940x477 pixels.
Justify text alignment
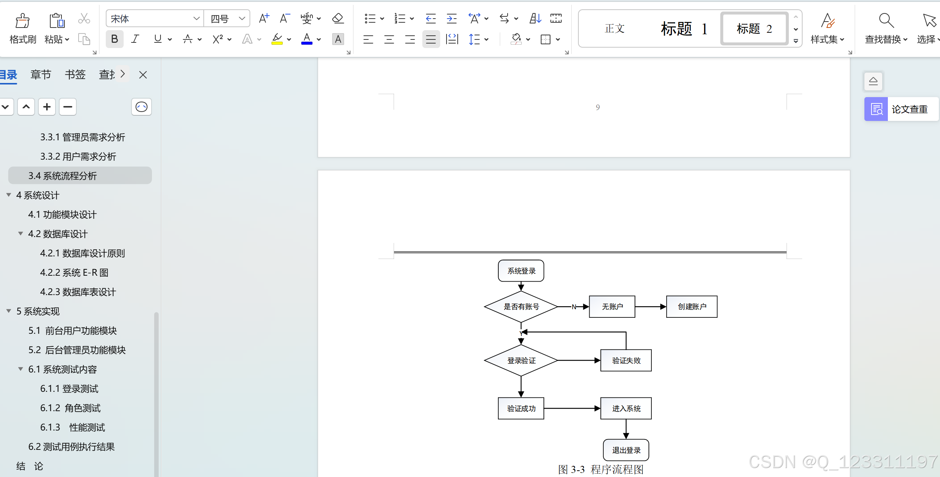431,39
